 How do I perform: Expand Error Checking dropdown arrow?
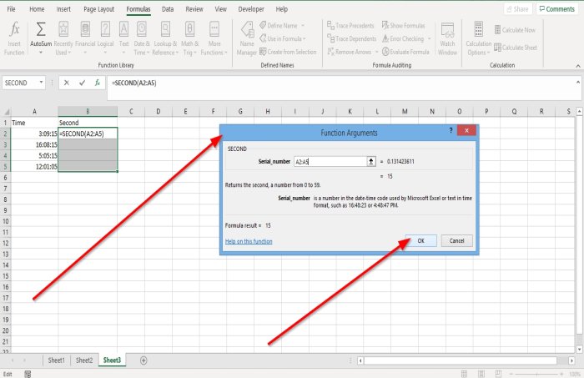(x=430, y=38)
